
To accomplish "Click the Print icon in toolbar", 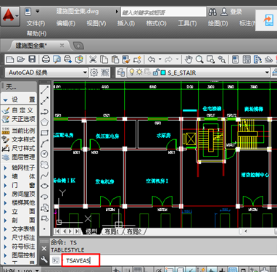I will point(46,59).
